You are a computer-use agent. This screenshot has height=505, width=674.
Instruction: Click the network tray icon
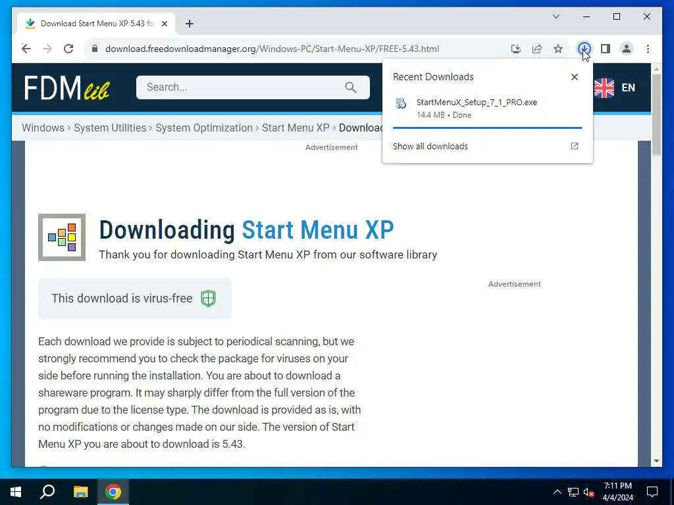coord(573,492)
